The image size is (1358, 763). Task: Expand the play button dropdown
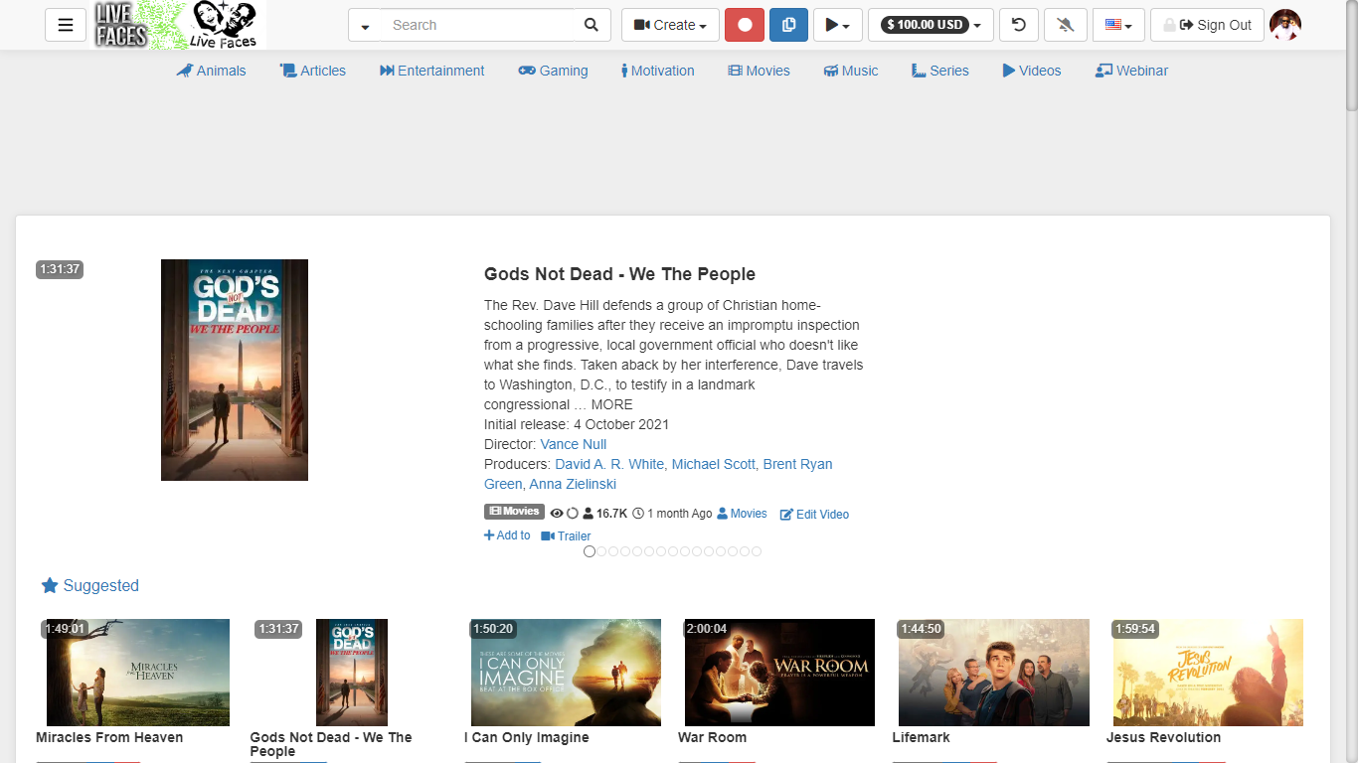tap(838, 25)
